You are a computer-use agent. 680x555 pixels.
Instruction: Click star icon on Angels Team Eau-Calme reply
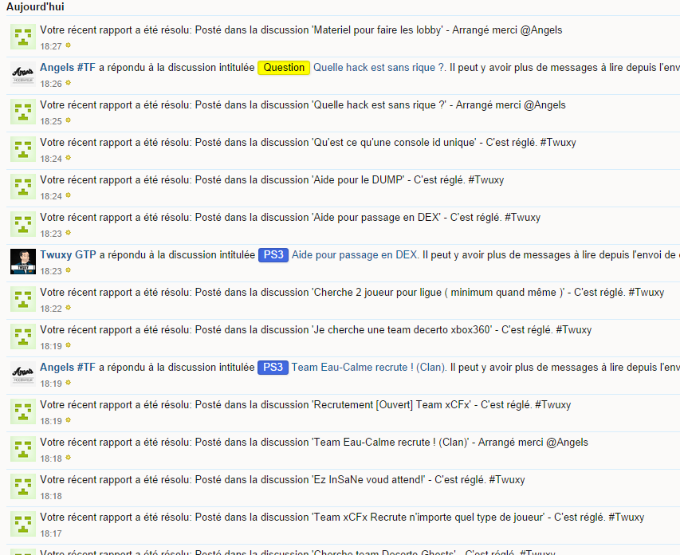click(x=68, y=383)
